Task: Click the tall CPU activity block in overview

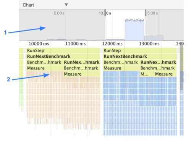Action: (x=134, y=30)
